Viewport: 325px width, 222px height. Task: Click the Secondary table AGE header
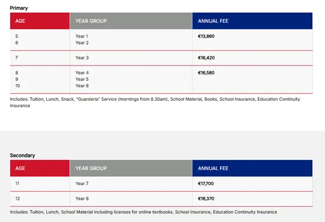coord(40,168)
